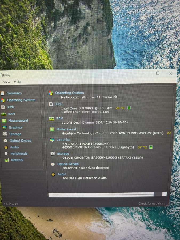Open Storage in the sidebar

(15, 134)
